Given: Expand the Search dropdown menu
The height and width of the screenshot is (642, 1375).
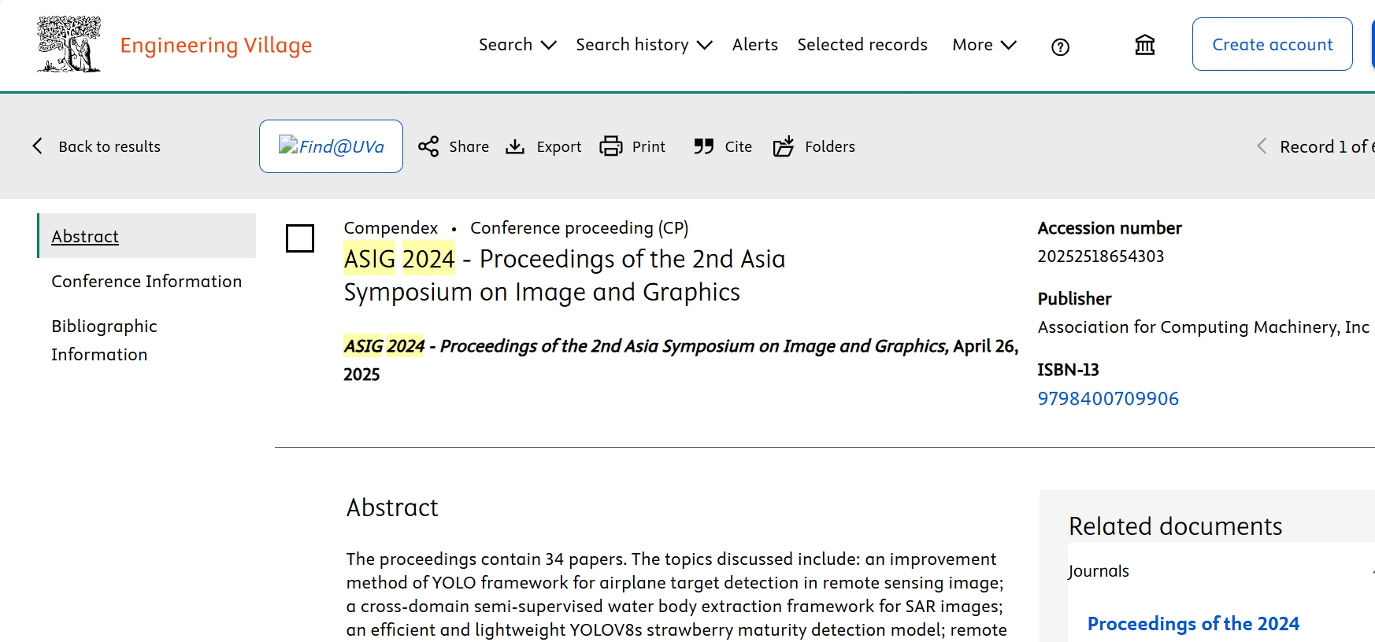Looking at the screenshot, I should coord(518,45).
